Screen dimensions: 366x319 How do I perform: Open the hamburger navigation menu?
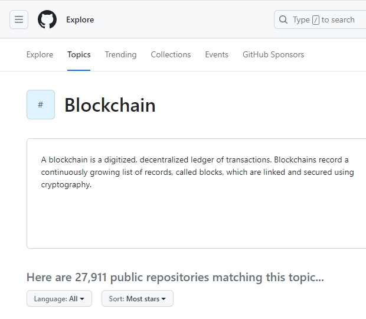tap(19, 19)
